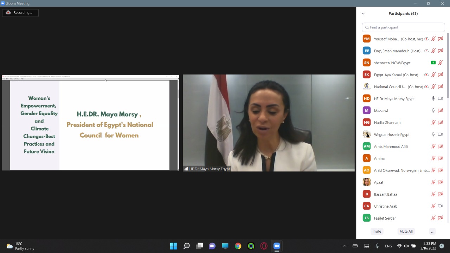Collapse the Participants panel chevron

pyautogui.click(x=363, y=14)
